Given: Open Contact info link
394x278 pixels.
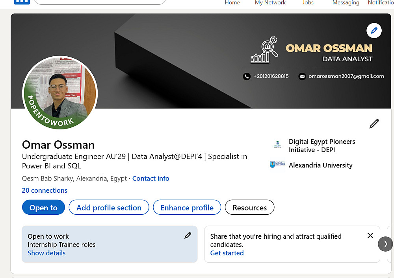Looking at the screenshot, I should pos(151,179).
